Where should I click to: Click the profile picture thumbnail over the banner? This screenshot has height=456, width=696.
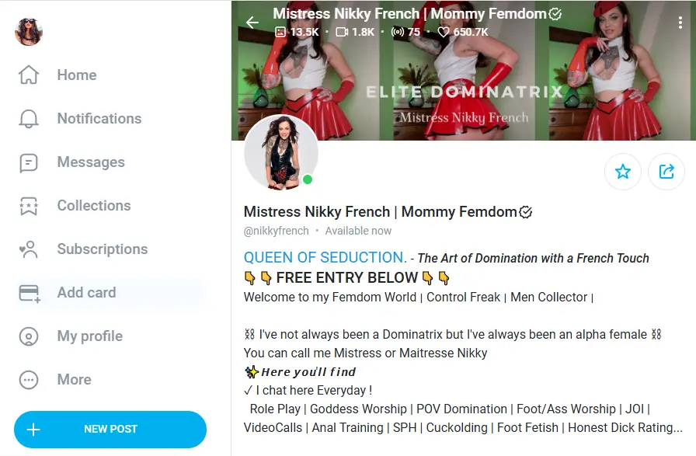coord(281,152)
